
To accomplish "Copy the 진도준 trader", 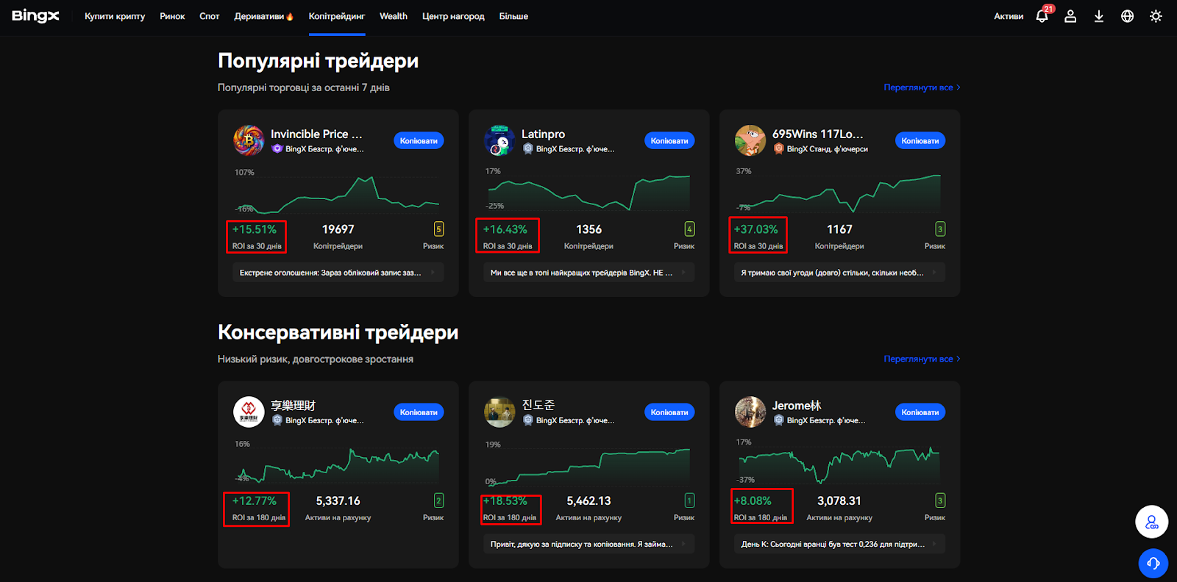I will pyautogui.click(x=669, y=412).
